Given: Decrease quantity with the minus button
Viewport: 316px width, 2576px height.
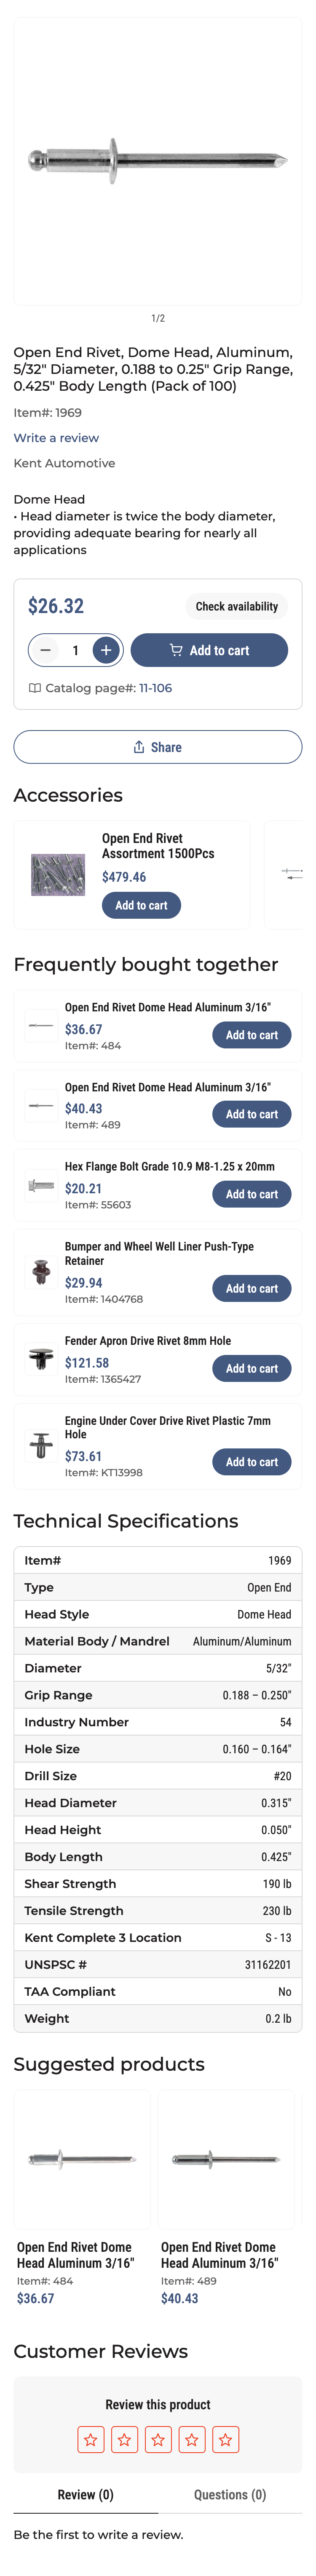Looking at the screenshot, I should click(46, 650).
